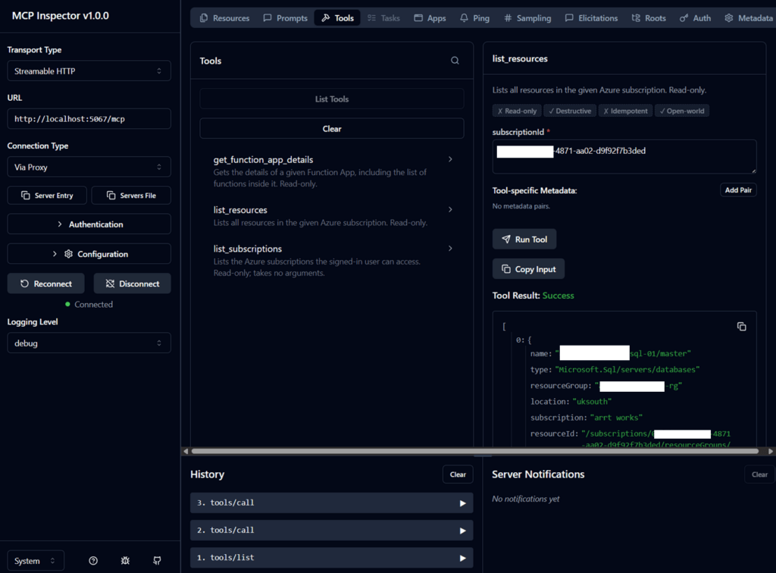776x573 pixels.
Task: Click the horizontal scrollbar above History
Action: 475,451
